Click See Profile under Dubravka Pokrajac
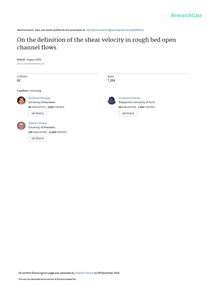215x287 pixels. (38, 114)
